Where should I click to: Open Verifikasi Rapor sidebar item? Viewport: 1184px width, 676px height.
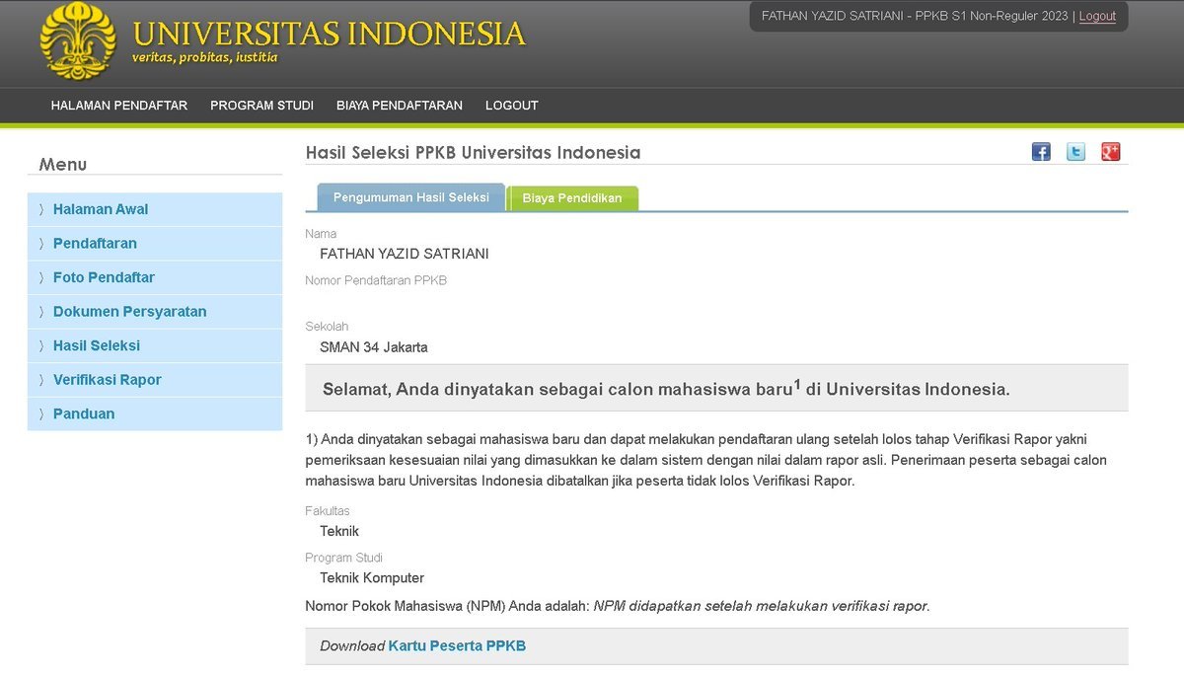point(107,380)
